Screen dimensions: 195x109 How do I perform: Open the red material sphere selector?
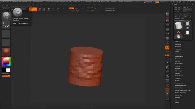click(x=6, y=51)
